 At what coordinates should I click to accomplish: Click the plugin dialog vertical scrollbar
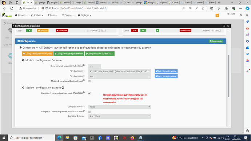pyautogui.click(x=229, y=76)
